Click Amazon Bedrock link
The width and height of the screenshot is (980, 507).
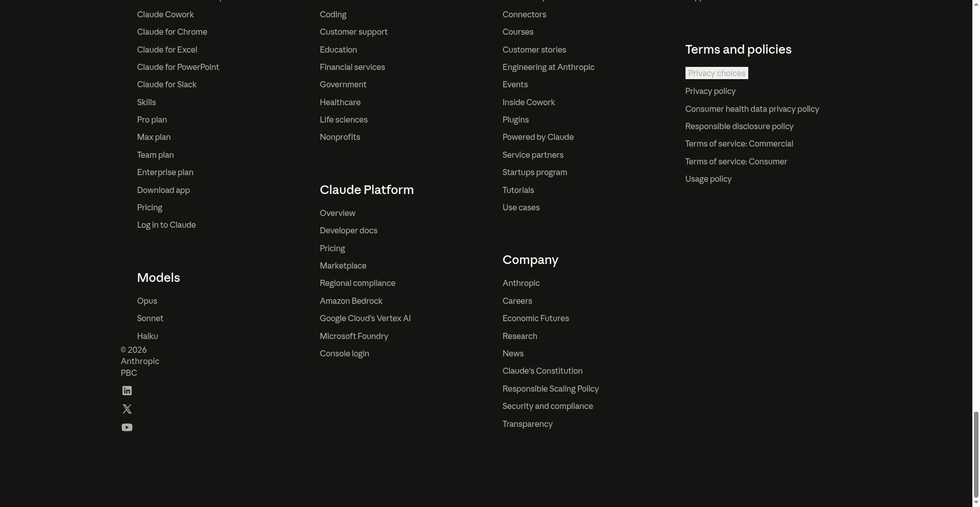pyautogui.click(x=351, y=301)
